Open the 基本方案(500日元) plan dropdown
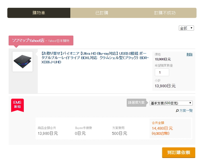This screenshot has height=161, width=216. point(171,103)
